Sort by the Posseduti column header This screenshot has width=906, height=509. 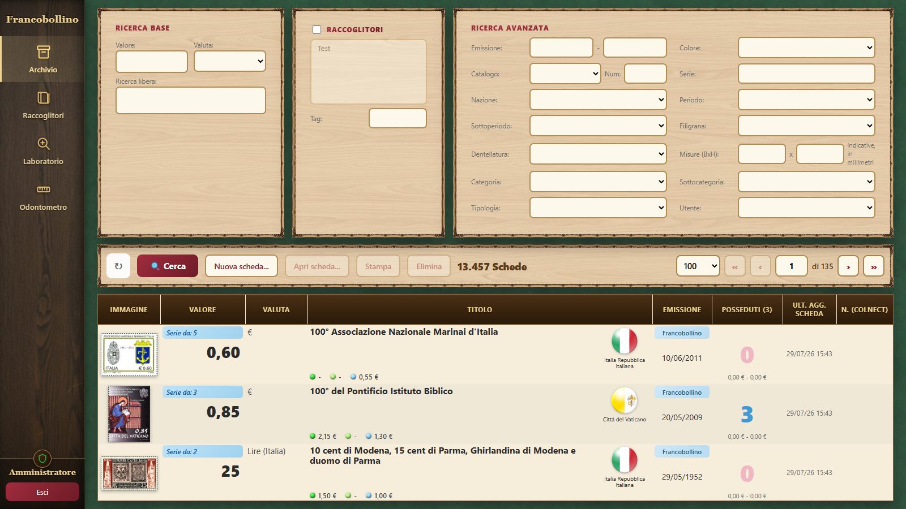click(747, 309)
